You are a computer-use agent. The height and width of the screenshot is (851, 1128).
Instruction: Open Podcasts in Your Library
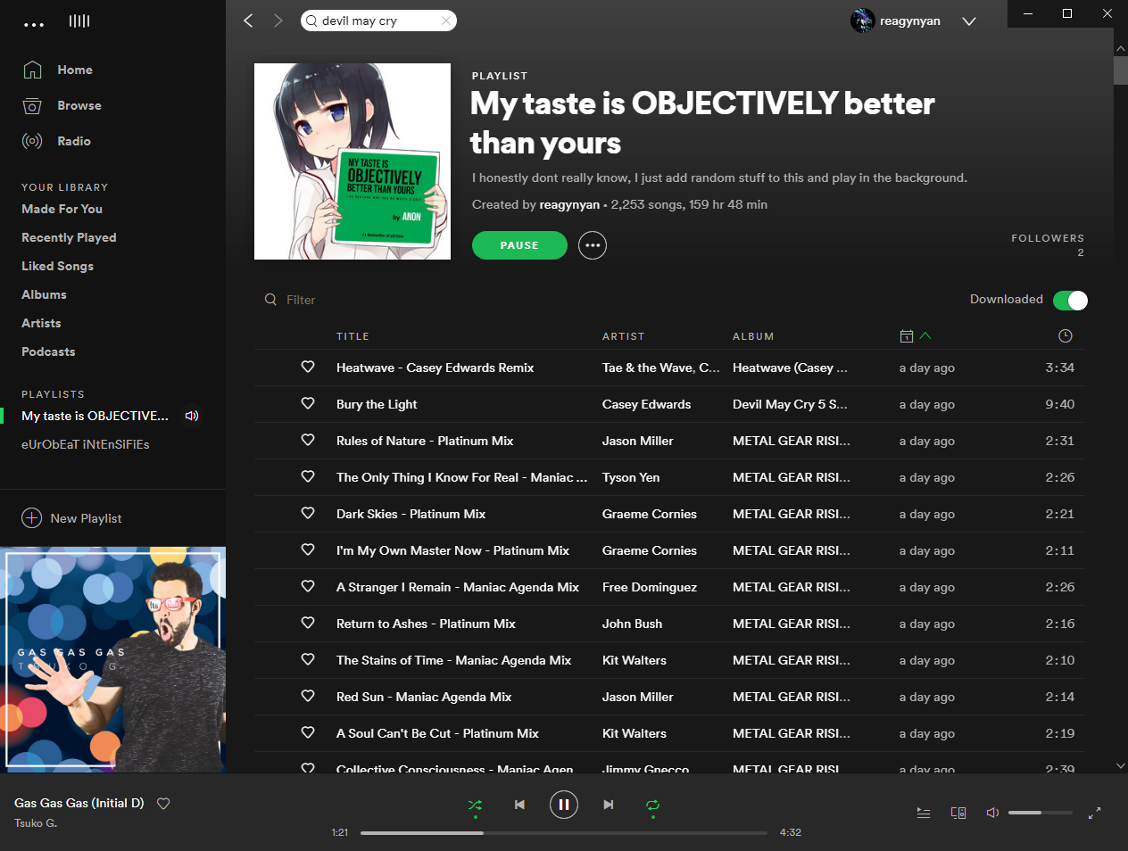pos(48,351)
